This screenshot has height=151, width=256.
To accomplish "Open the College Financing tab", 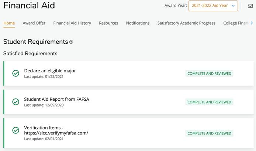I will click(x=236, y=23).
